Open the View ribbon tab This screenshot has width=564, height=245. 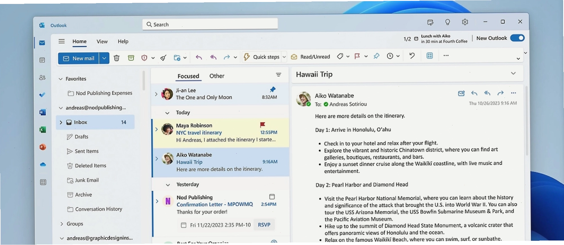(102, 42)
